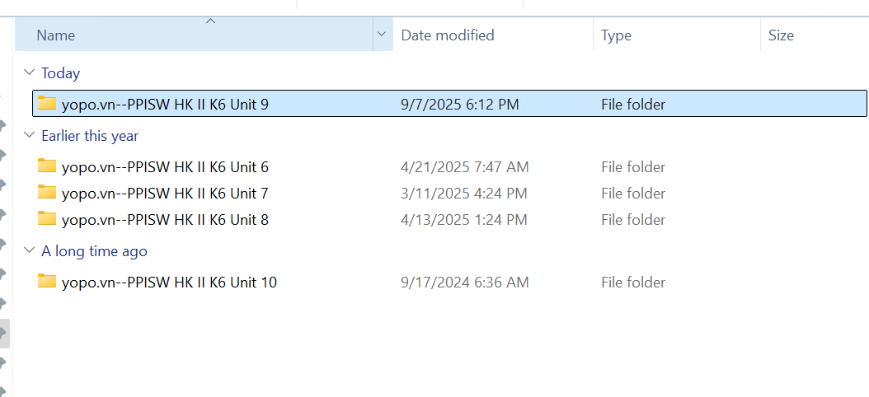Select the Unit 6 folder icon
This screenshot has width=869, height=397.
point(47,166)
